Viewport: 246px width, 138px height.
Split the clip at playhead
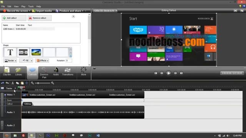27,83
